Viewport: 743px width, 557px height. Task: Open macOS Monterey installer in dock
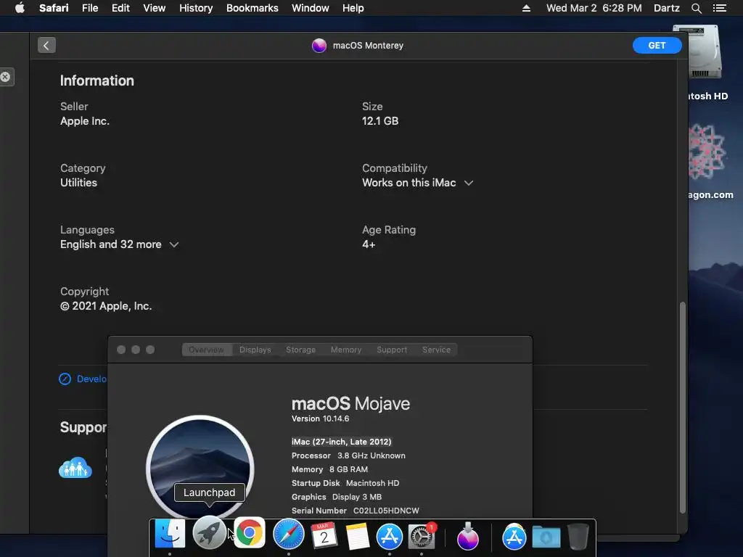(x=468, y=536)
